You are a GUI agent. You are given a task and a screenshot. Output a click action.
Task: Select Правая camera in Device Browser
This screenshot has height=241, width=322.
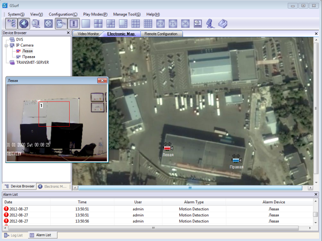click(29, 57)
